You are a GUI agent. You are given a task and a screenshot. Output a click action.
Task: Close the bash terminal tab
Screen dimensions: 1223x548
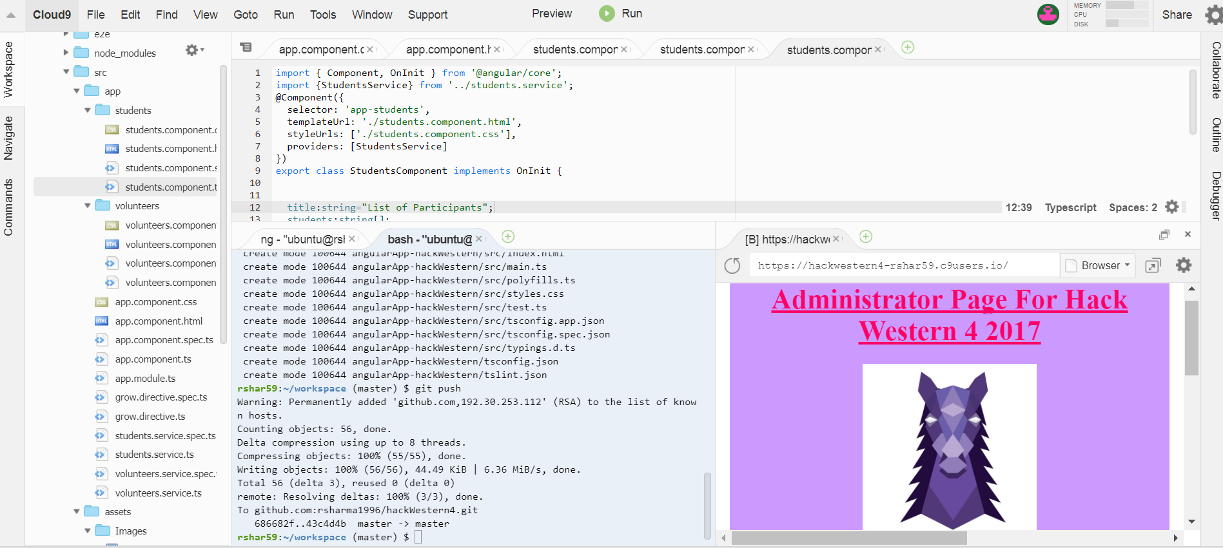(x=479, y=239)
